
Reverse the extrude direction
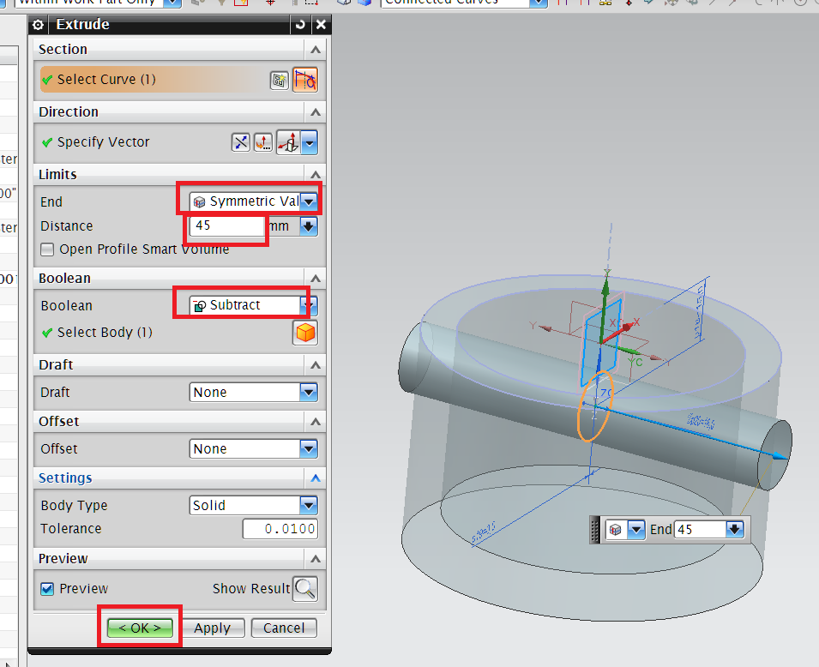[241, 141]
